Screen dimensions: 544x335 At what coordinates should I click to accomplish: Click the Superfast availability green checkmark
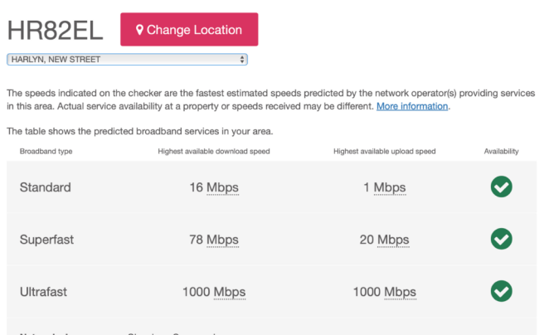(501, 240)
